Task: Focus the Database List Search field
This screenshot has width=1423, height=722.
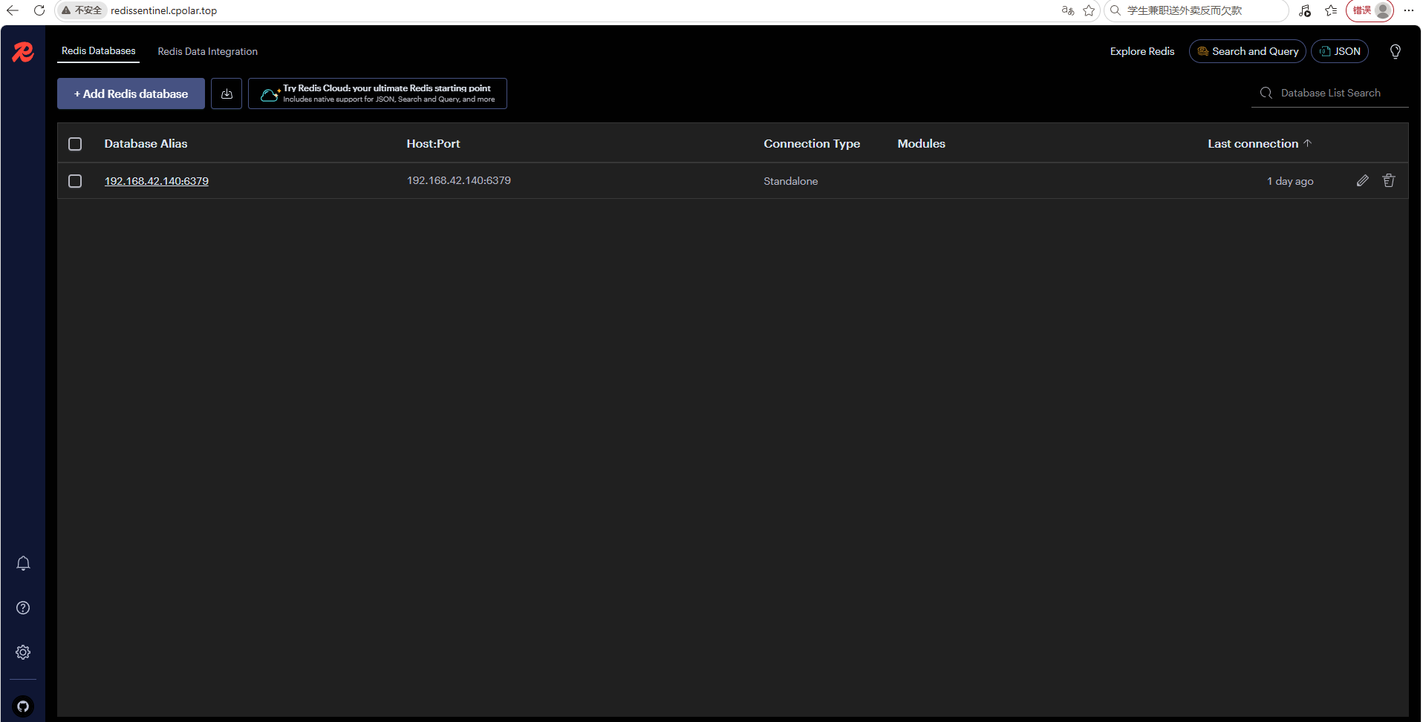Action: tap(1330, 93)
